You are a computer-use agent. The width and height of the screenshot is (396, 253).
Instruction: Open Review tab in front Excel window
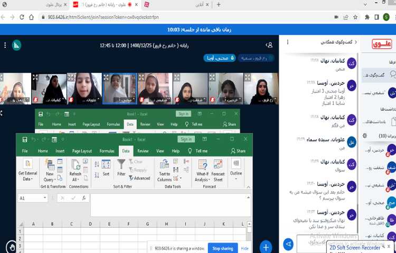pyautogui.click(x=143, y=151)
